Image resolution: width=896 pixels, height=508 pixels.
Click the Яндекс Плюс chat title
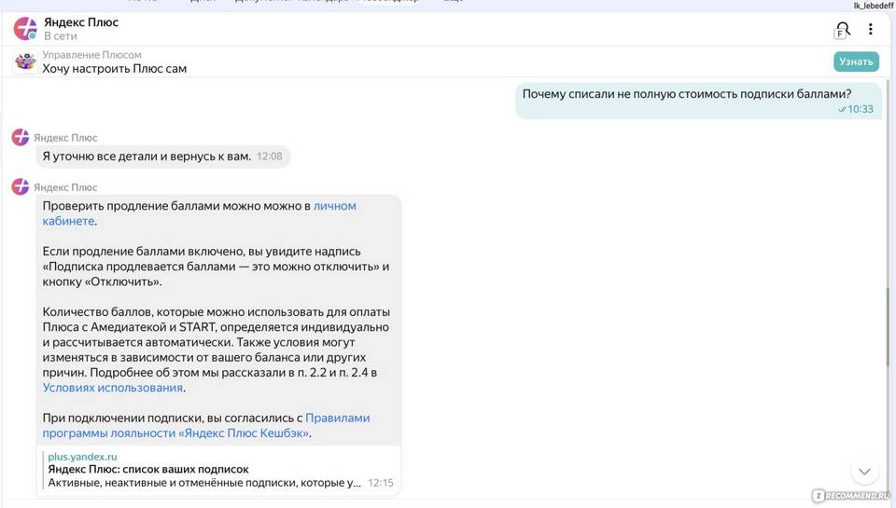click(81, 22)
